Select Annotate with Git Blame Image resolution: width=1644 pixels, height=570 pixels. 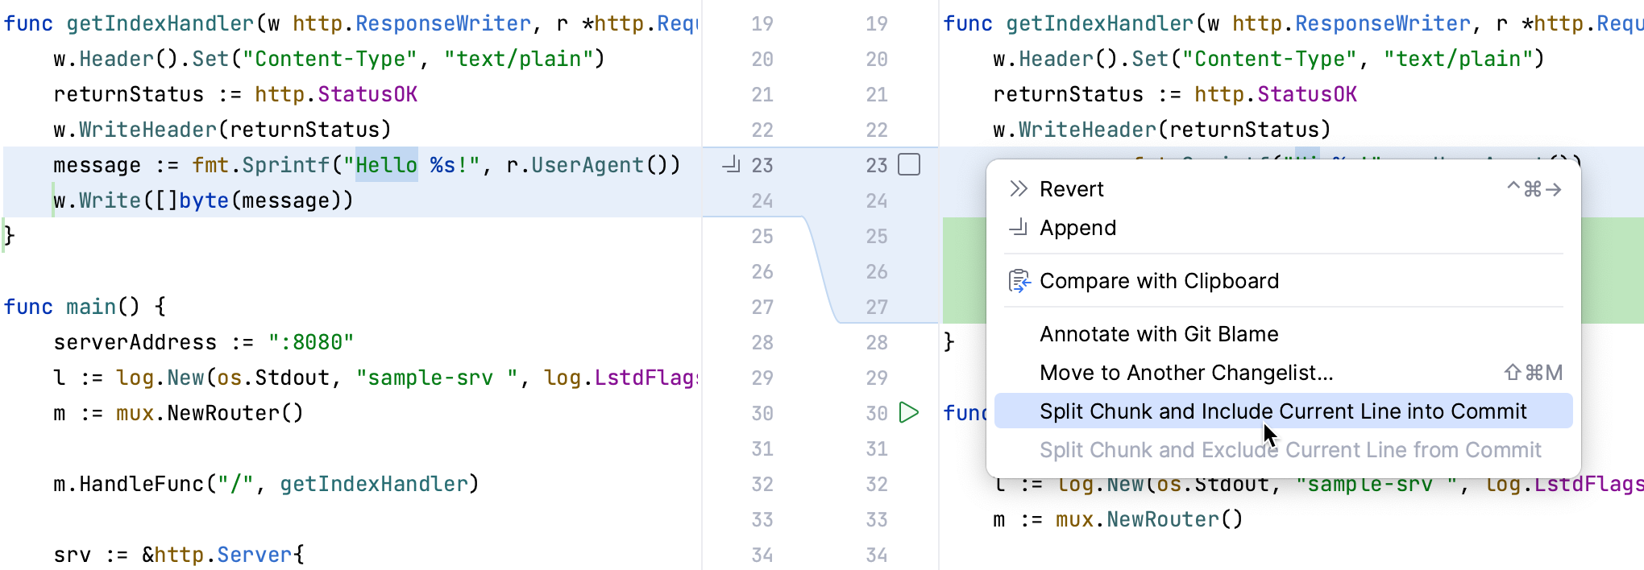[x=1158, y=334]
